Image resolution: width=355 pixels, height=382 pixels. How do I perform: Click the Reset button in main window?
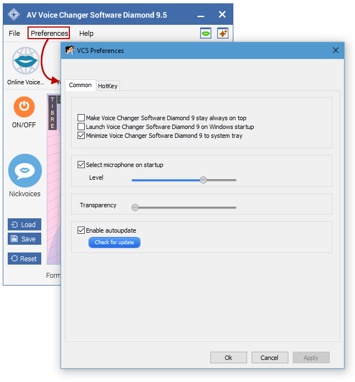24,259
